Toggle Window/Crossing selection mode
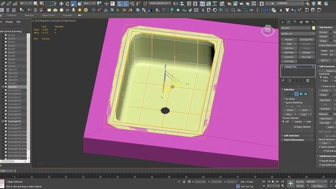Viewport: 336px width, 189px height. (x=55, y=4)
